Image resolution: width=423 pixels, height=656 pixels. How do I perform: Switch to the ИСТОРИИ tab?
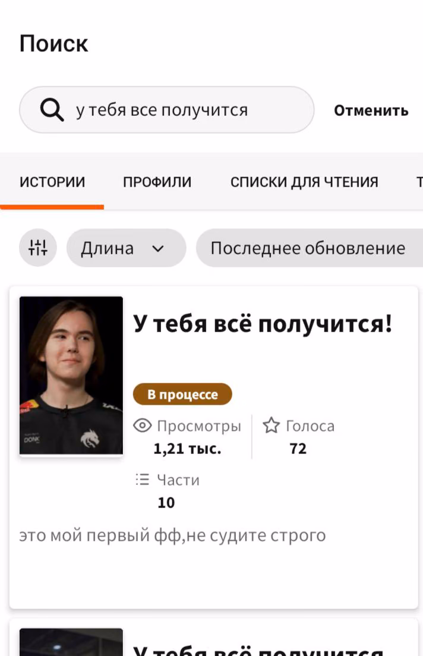tap(52, 182)
